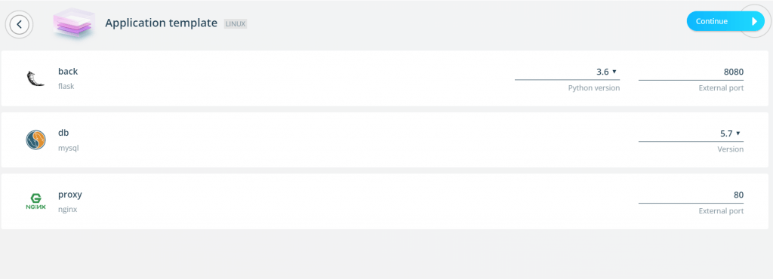Open the Python version 3.6 dropdown
Screen dimensions: 773x279
point(567,72)
